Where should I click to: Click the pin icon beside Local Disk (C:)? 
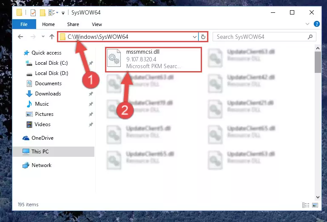tap(91, 63)
